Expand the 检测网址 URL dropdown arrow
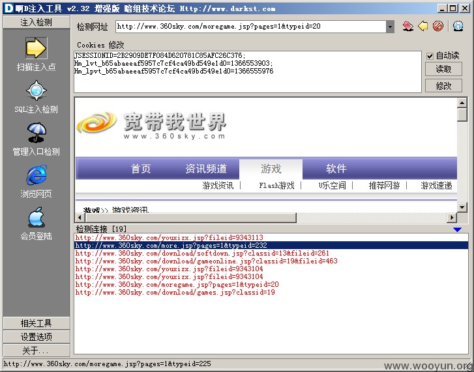Image resolution: width=474 pixels, height=372 pixels. tap(390, 27)
